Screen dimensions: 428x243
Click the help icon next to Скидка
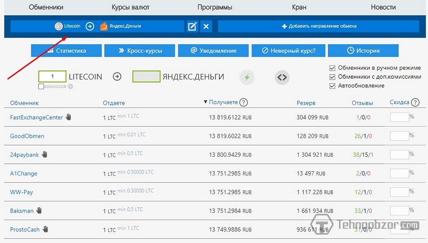tap(415, 102)
